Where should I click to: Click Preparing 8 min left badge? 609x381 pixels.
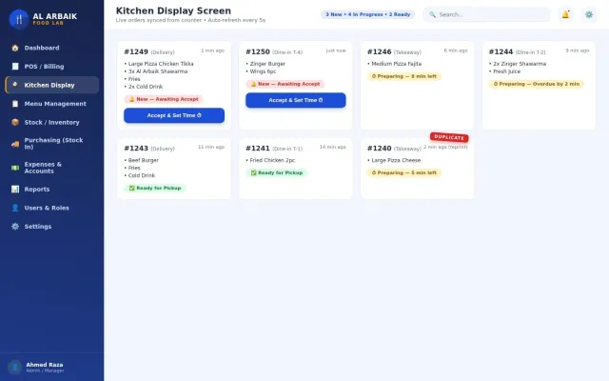[x=403, y=76]
